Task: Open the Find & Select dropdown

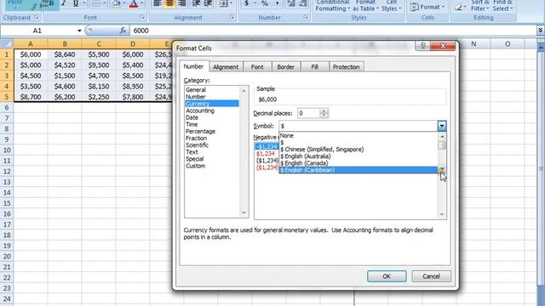Action: (x=502, y=6)
